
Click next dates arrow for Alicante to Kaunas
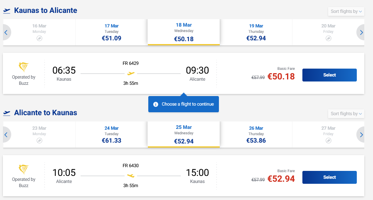click(x=361, y=134)
